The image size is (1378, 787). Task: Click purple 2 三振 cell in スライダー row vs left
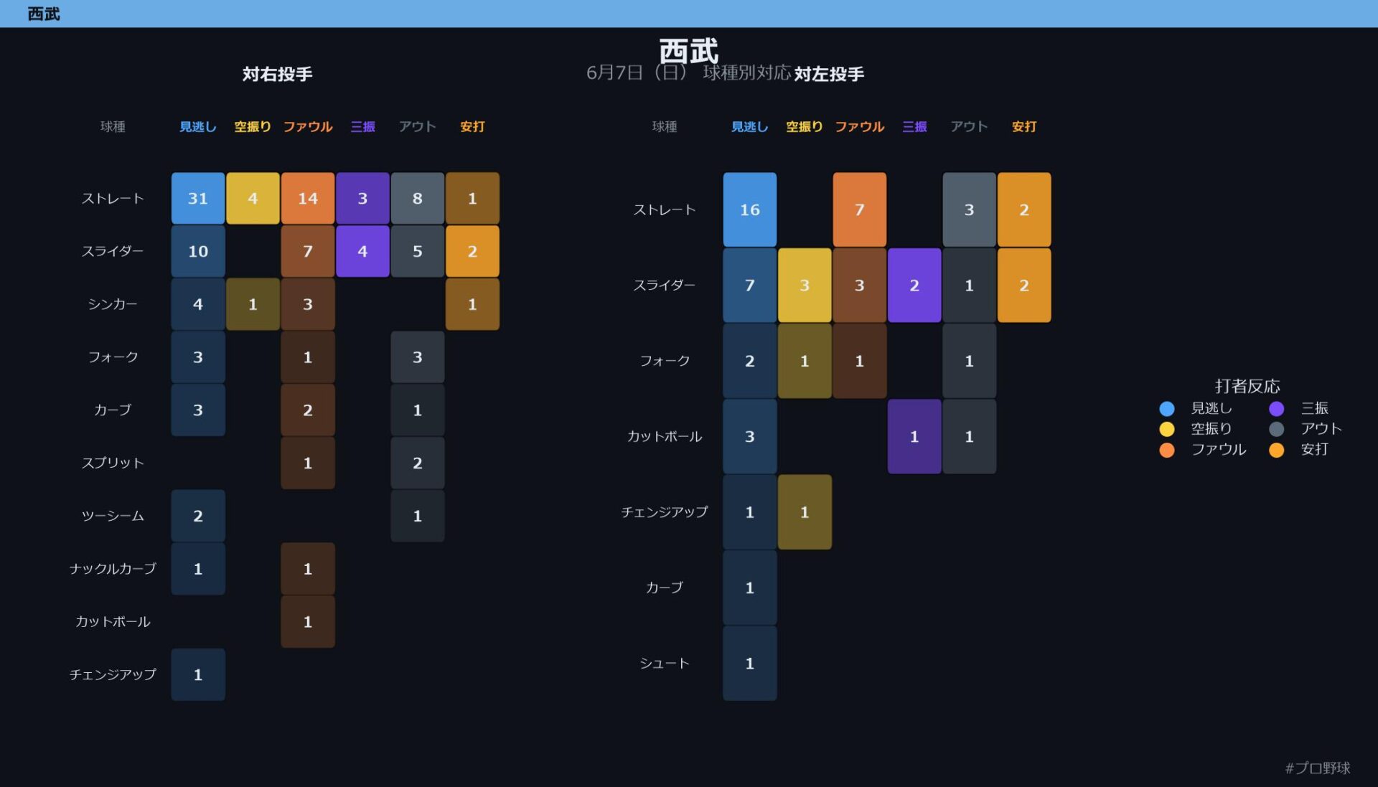tap(914, 285)
